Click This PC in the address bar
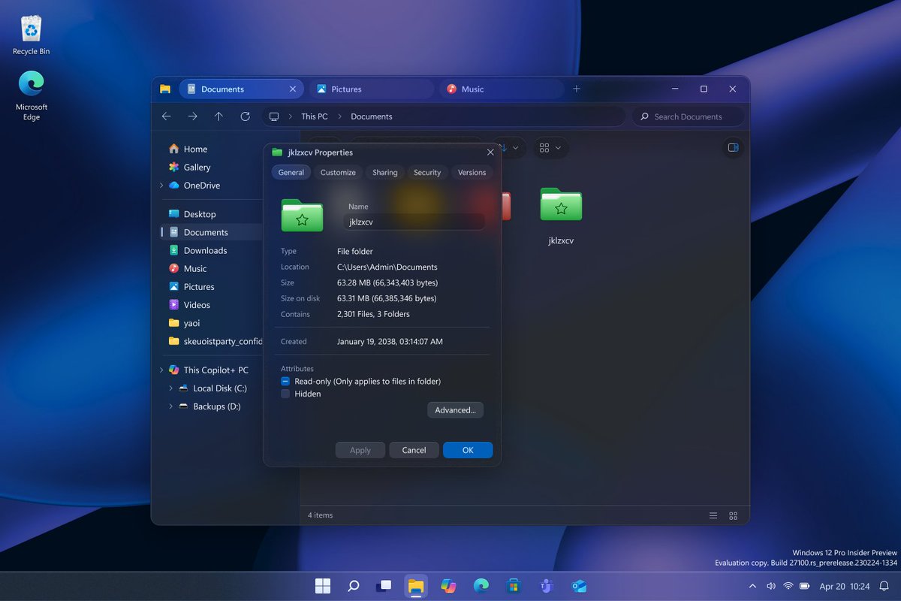The width and height of the screenshot is (901, 601). pos(315,116)
